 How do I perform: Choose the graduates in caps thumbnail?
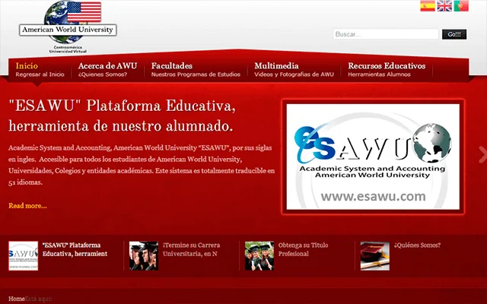(x=144, y=256)
